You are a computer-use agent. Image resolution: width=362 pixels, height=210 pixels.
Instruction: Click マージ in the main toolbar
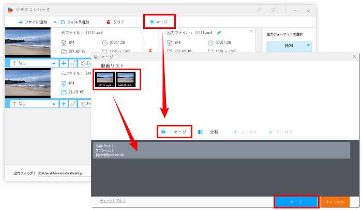pos(159,22)
